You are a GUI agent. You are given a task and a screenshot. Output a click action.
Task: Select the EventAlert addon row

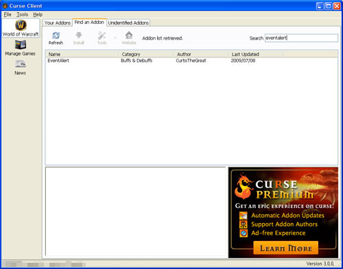tap(191, 61)
